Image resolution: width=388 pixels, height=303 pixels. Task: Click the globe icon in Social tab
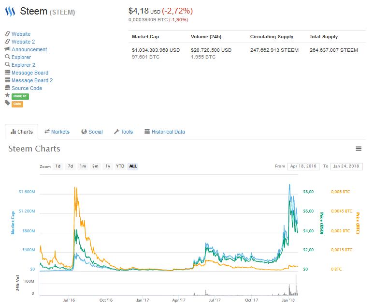click(84, 132)
